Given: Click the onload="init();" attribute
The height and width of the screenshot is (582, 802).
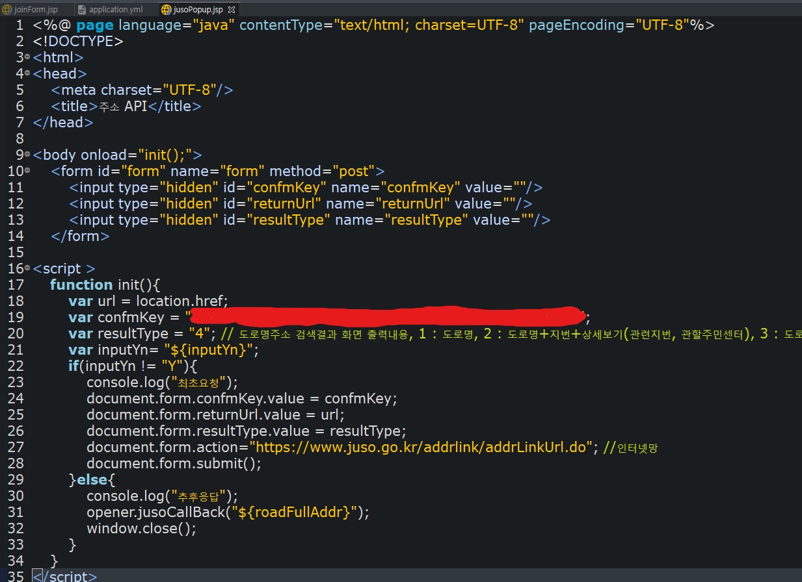Looking at the screenshot, I should (137, 155).
